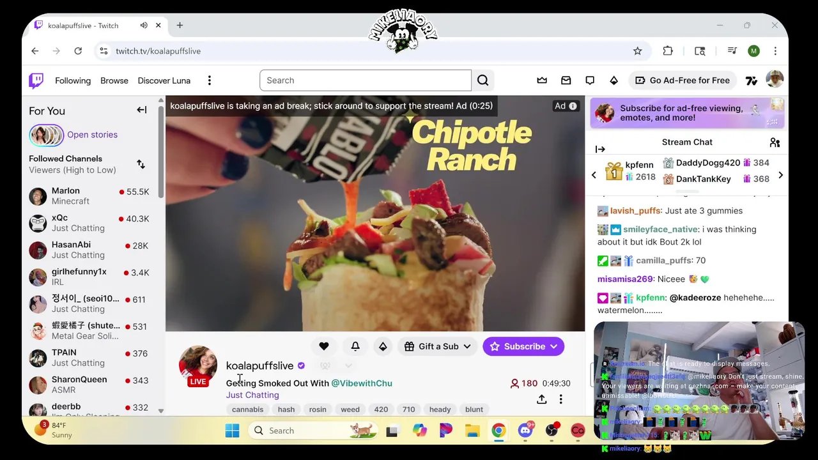The width and height of the screenshot is (818, 460).
Task: Open Whispers chat bubble icon
Action: click(x=590, y=80)
